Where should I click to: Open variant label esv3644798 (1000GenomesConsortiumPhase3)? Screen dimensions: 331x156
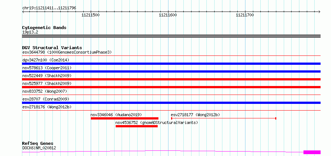pyautogui.click(x=67, y=52)
